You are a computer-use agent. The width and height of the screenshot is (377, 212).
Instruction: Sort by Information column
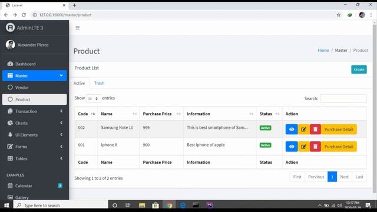(x=220, y=114)
